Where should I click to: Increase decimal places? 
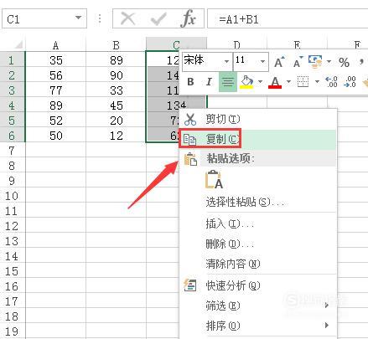pos(331,82)
